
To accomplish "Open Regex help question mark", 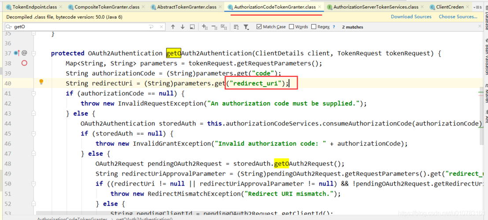I will tap(334, 27).
